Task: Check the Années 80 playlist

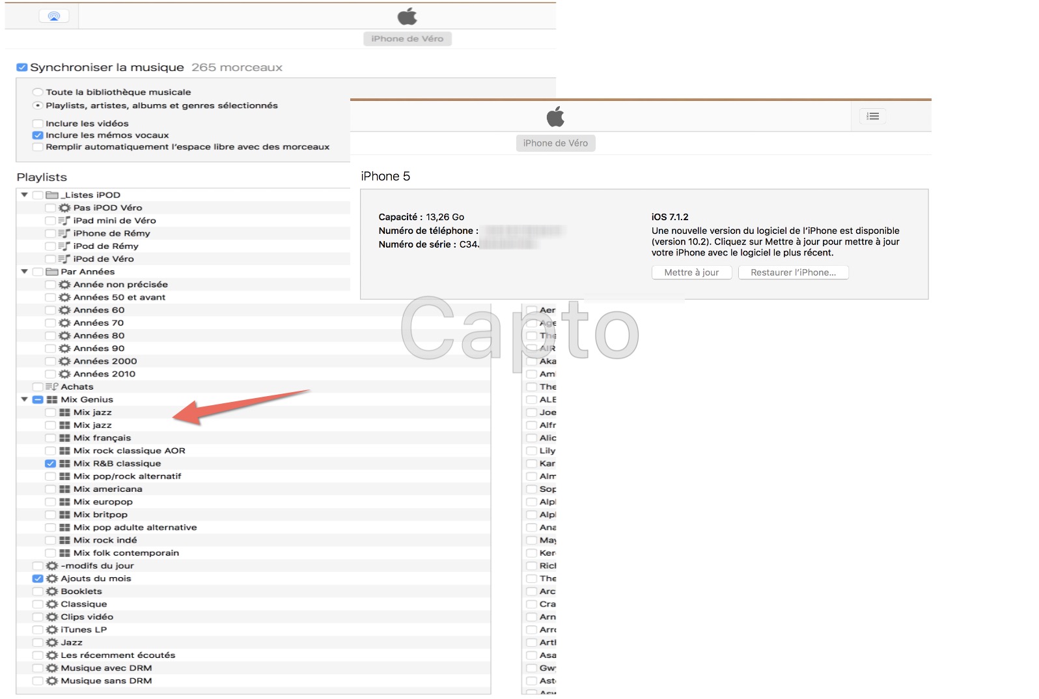Action: pyautogui.click(x=50, y=335)
